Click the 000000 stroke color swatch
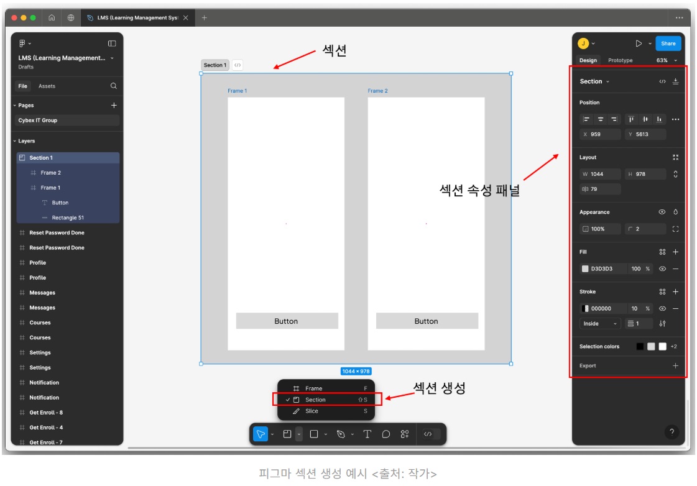Image resolution: width=697 pixels, height=486 pixels. [x=585, y=308]
